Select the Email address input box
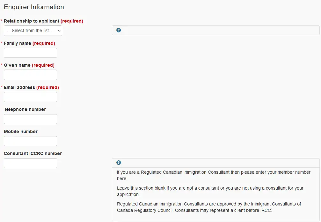The height and width of the screenshot is (222, 321). [x=30, y=97]
